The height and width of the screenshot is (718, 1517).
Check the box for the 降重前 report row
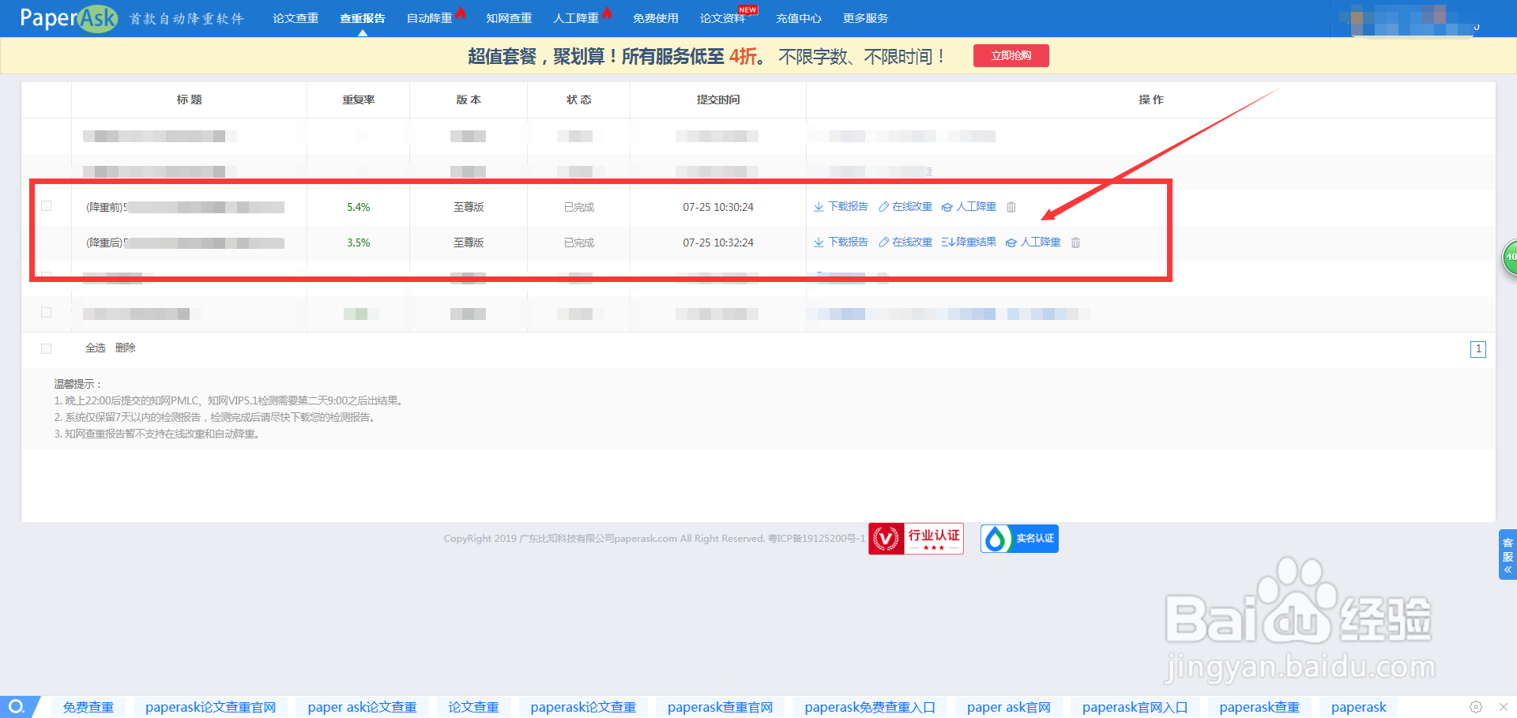click(46, 206)
